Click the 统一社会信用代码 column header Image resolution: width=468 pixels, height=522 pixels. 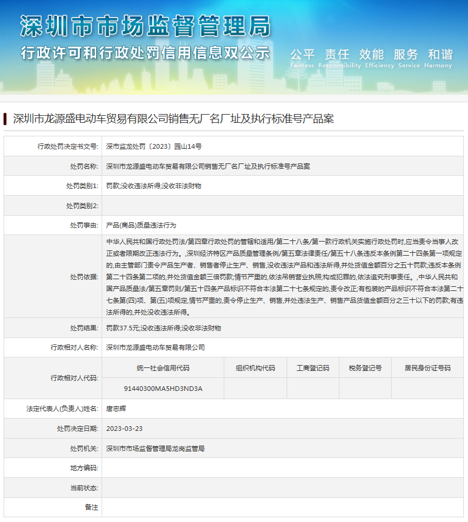click(163, 368)
